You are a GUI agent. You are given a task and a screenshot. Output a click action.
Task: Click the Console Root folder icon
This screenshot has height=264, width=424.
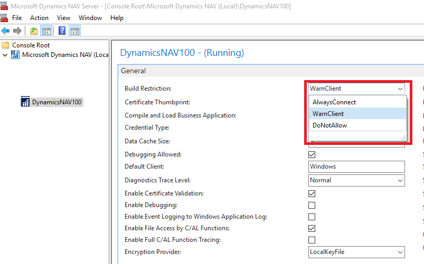pyautogui.click(x=5, y=45)
